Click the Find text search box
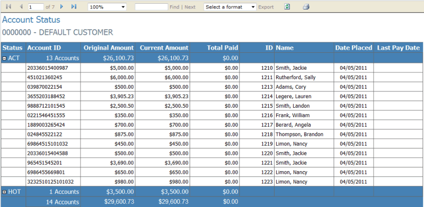 tap(152, 7)
